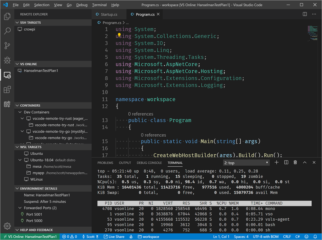Collapse the CONTAINERS section
This screenshot has width=322, height=240.
pos(17,105)
